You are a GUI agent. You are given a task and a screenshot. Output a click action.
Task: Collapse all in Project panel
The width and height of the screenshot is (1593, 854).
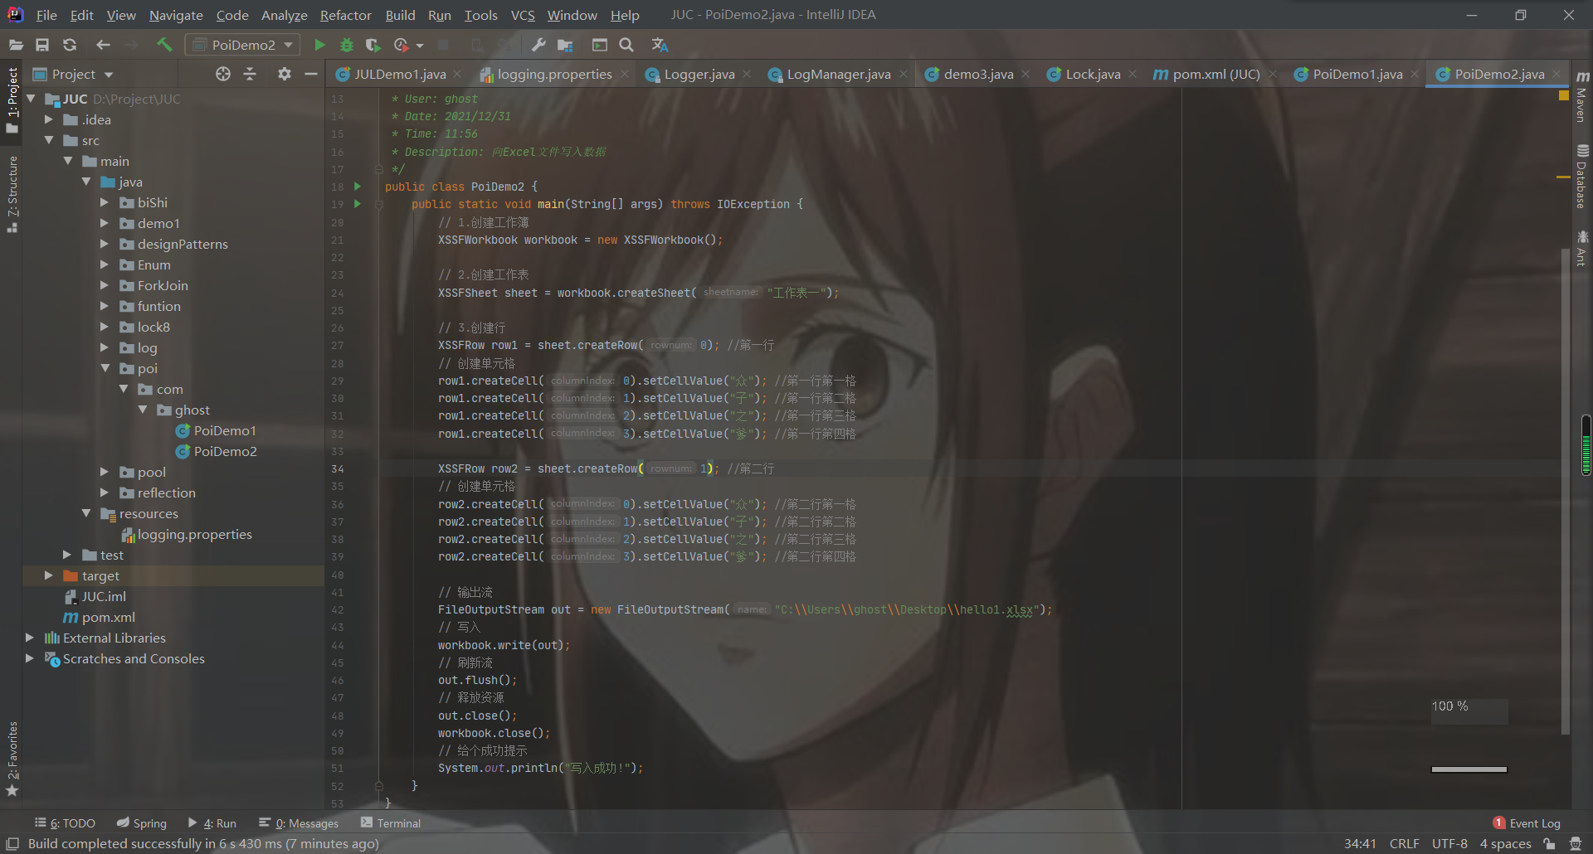(250, 74)
